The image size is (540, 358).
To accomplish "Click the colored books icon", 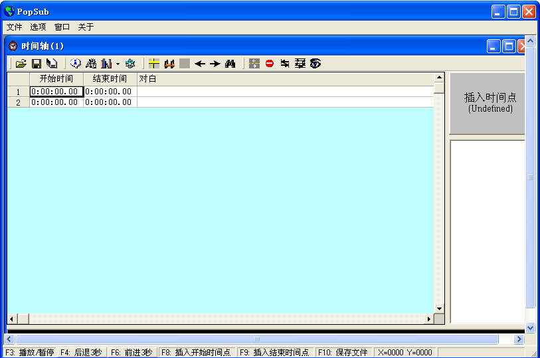I will (106, 64).
